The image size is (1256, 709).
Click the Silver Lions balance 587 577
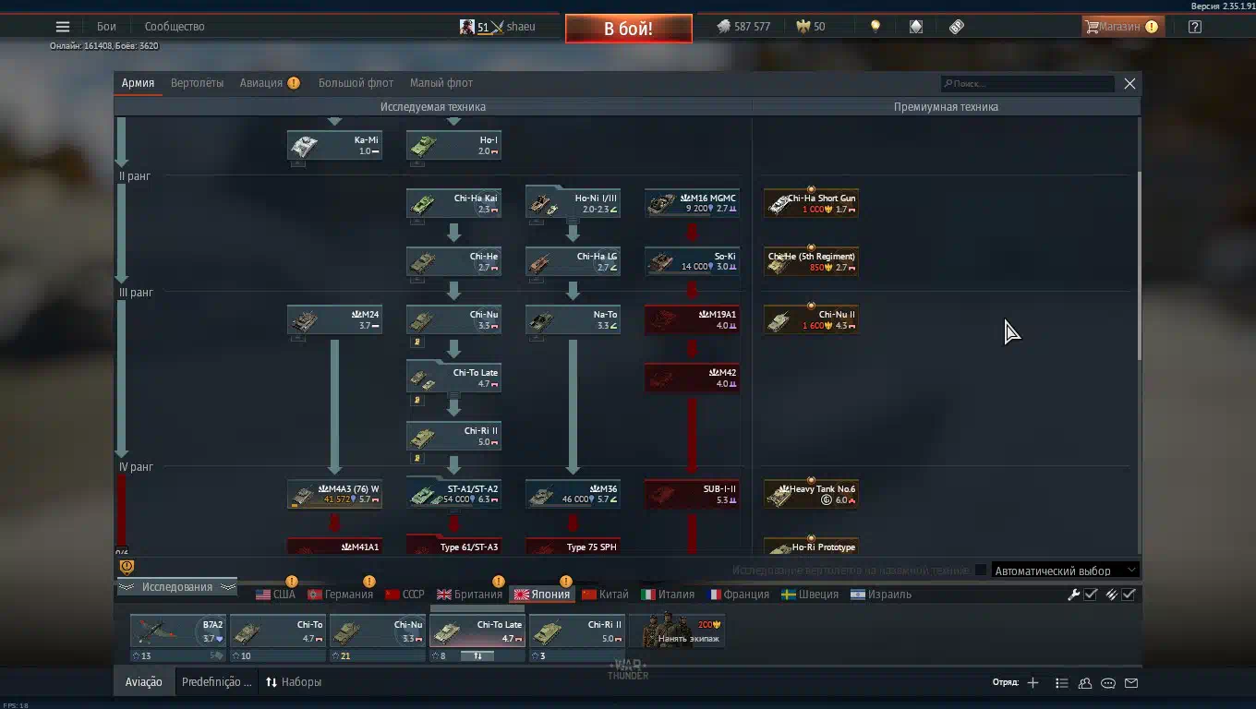coord(743,27)
